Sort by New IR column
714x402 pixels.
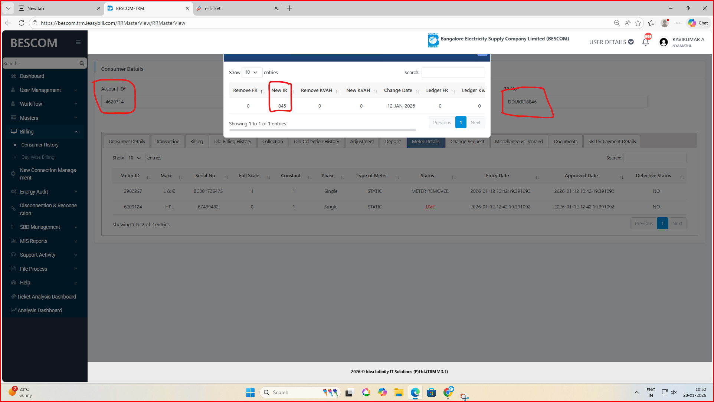click(x=279, y=90)
